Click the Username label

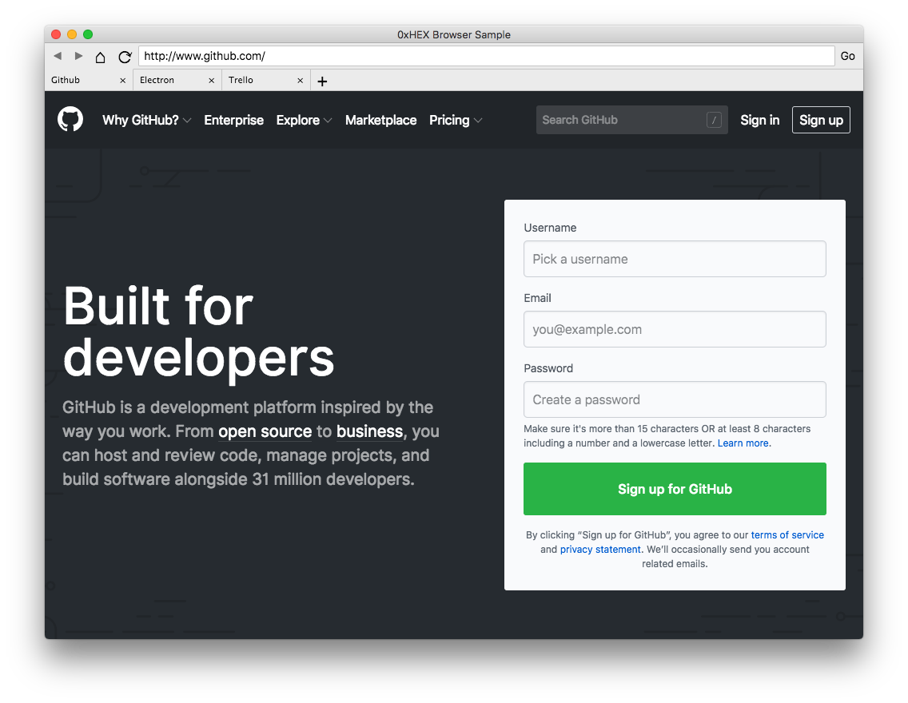click(x=550, y=228)
